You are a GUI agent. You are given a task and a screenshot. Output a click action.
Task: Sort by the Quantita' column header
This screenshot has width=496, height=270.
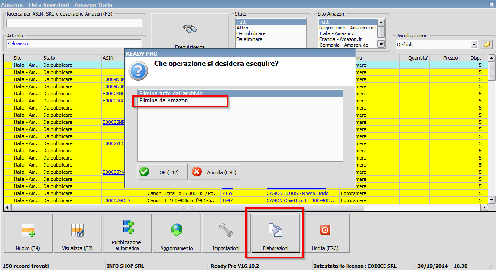(414, 58)
